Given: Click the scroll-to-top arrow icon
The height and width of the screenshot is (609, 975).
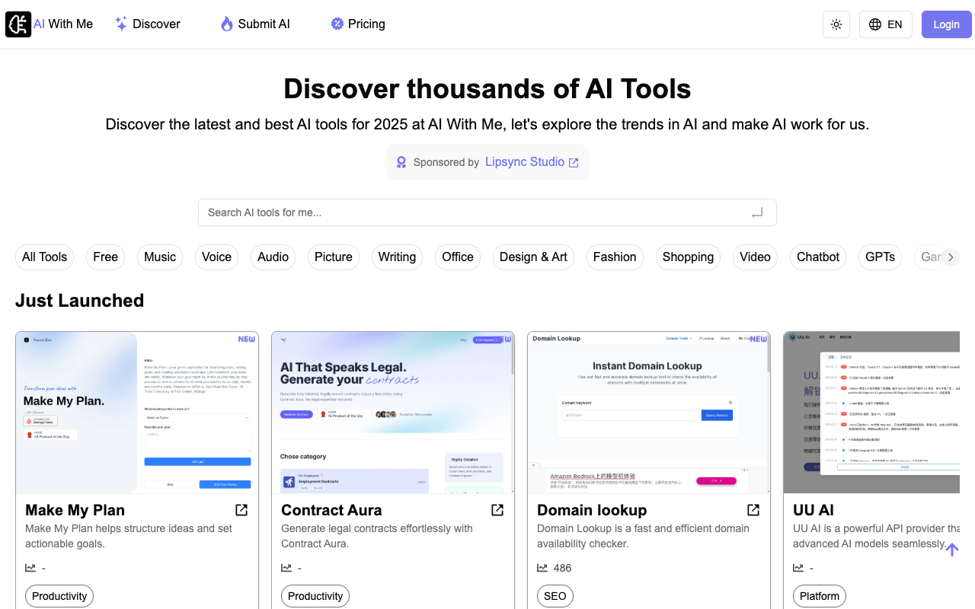Looking at the screenshot, I should (x=951, y=550).
